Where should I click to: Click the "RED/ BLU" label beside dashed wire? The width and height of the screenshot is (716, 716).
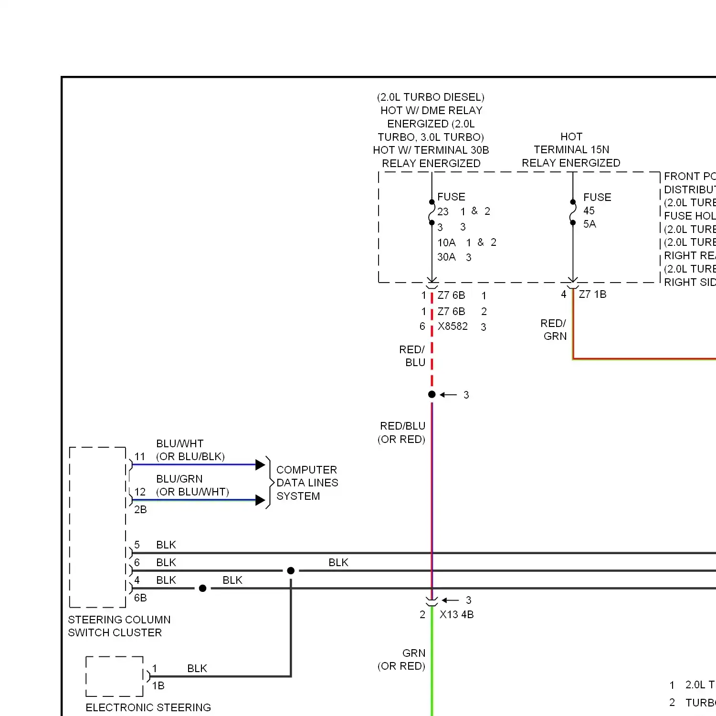(412, 356)
